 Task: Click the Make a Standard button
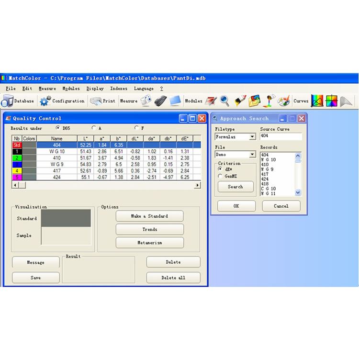149,216
